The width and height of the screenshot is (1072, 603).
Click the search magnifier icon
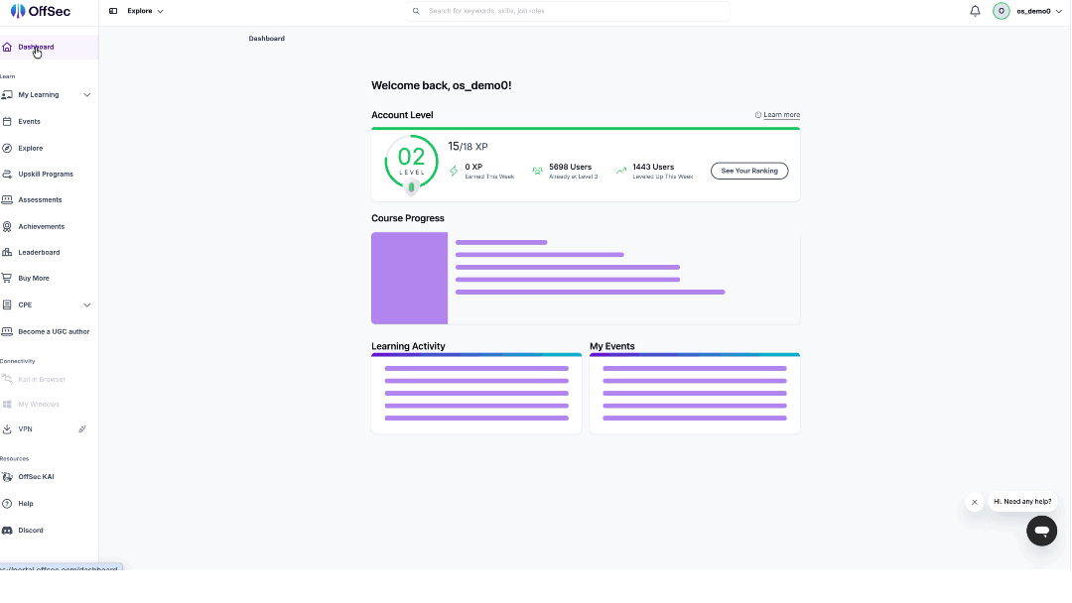(x=416, y=11)
